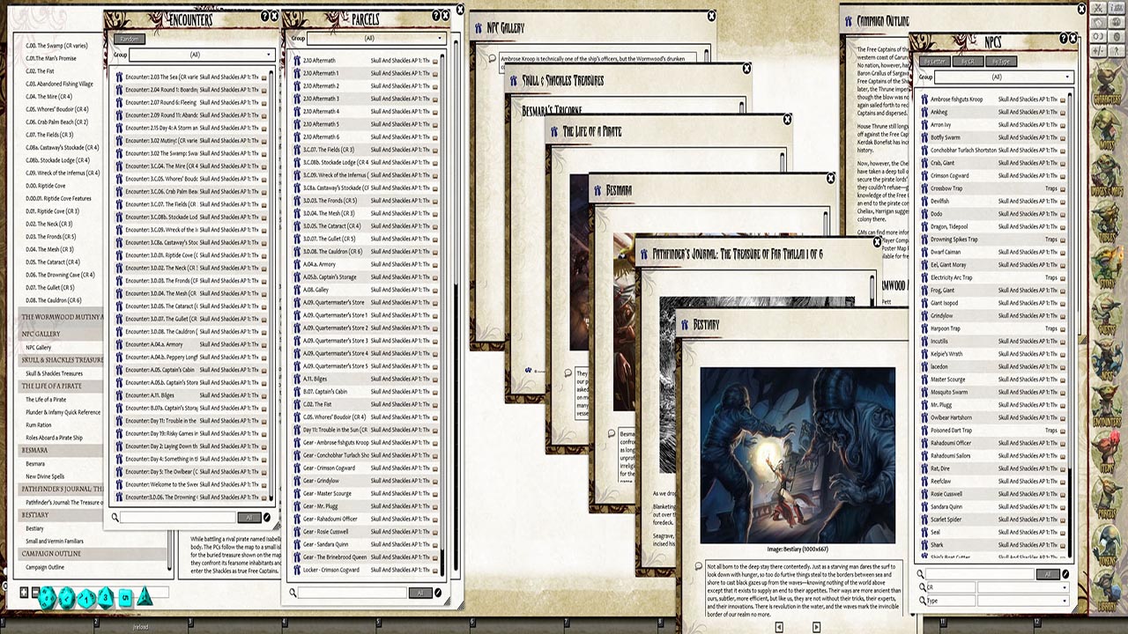Click the magnifier search icon in the NPCs window
1128x634 pixels.
[x=920, y=574]
